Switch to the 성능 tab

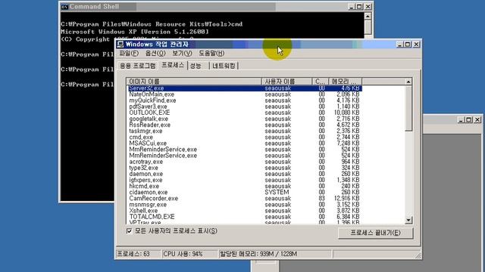[196, 66]
